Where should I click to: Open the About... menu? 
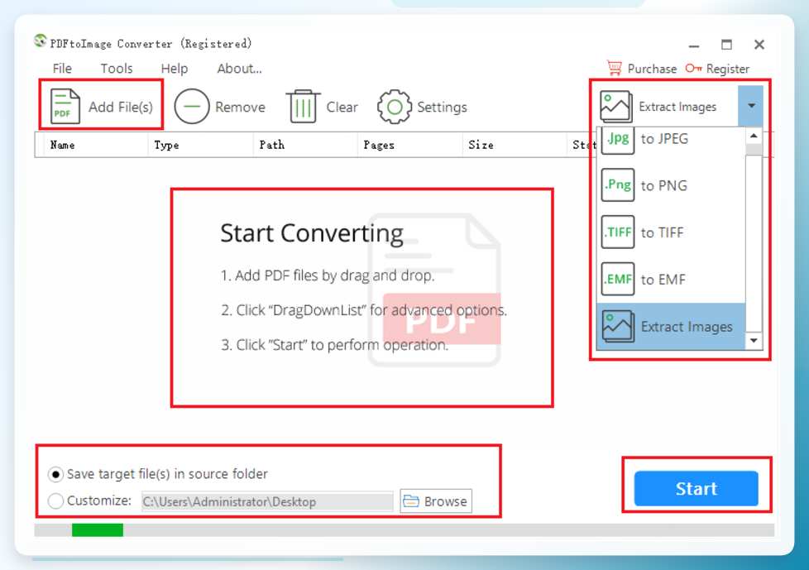tap(239, 69)
